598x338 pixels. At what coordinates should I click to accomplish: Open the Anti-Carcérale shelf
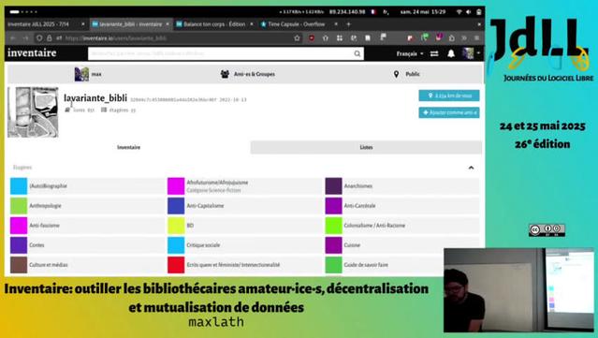pyautogui.click(x=402, y=206)
